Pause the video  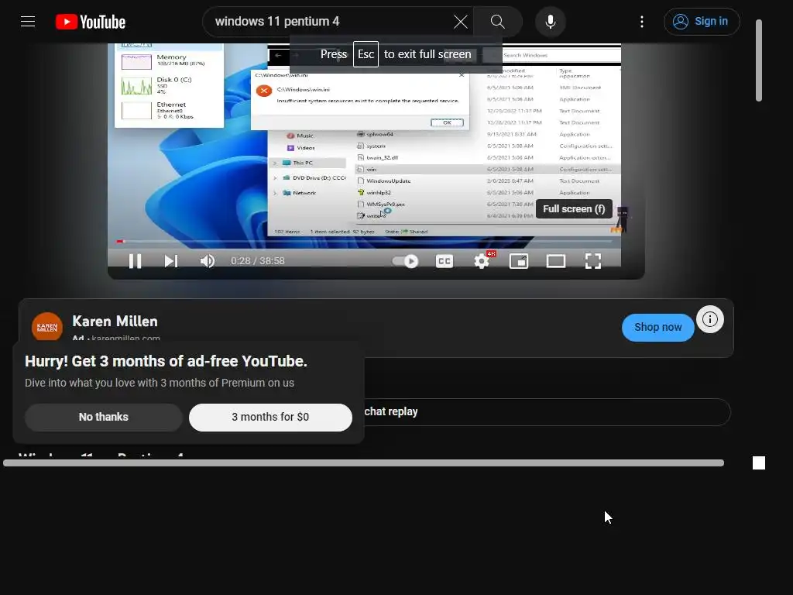coord(135,261)
